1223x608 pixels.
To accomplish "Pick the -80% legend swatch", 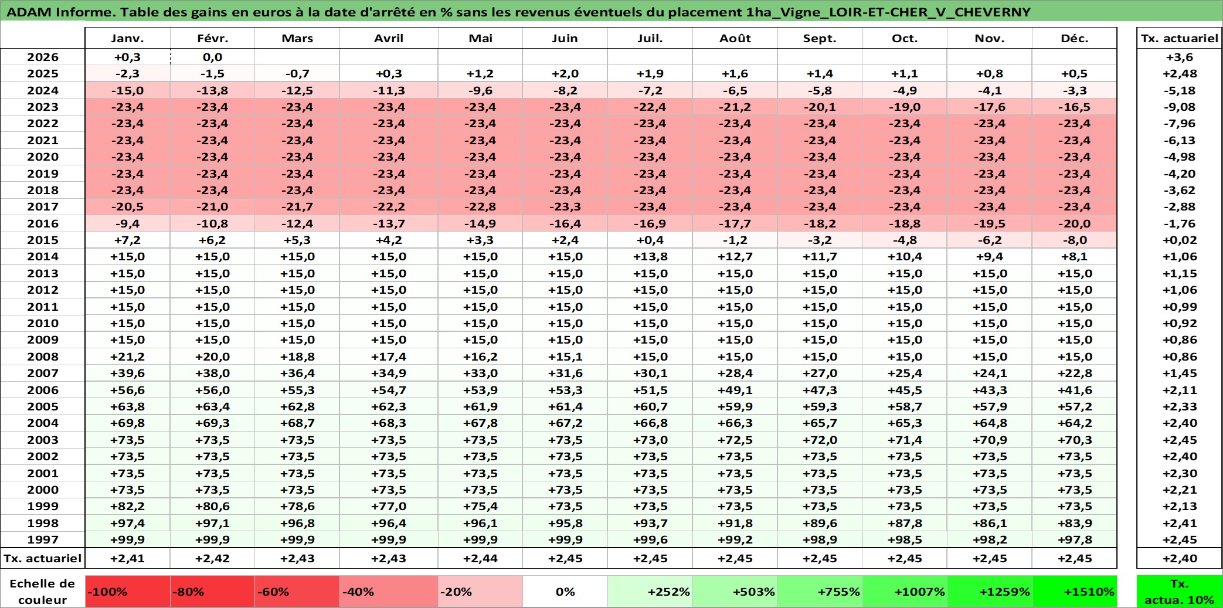I will [x=212, y=592].
